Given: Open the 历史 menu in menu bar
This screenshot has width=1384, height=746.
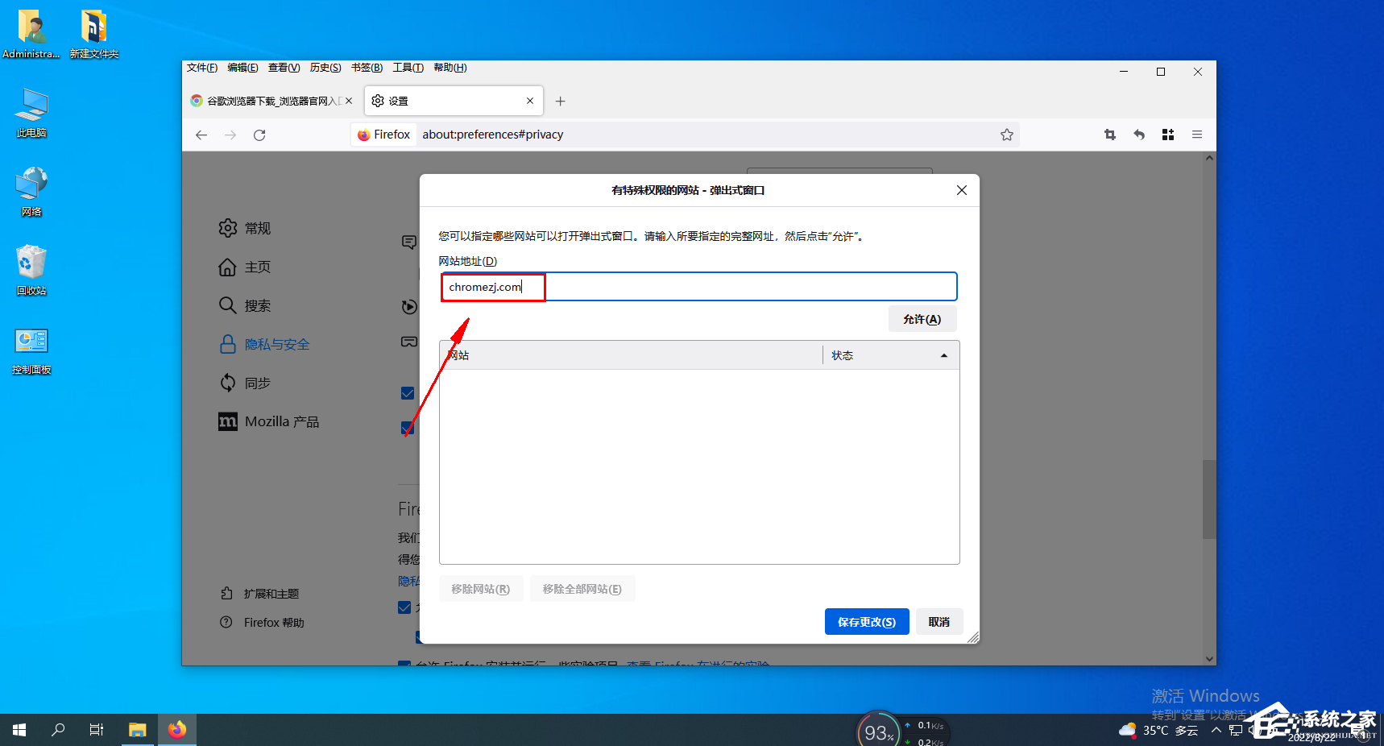Looking at the screenshot, I should tap(325, 68).
